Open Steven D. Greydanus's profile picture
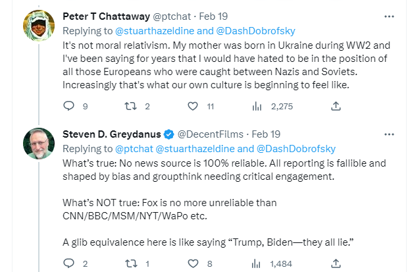410x272 pixels. tap(38, 144)
